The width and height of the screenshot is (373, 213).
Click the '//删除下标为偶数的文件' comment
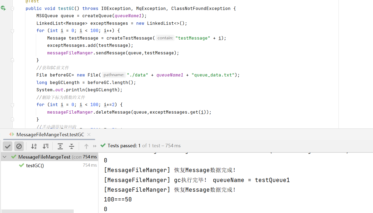click(x=61, y=97)
